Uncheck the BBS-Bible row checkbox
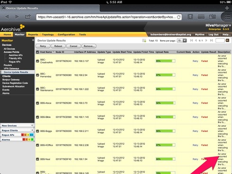 37,117
